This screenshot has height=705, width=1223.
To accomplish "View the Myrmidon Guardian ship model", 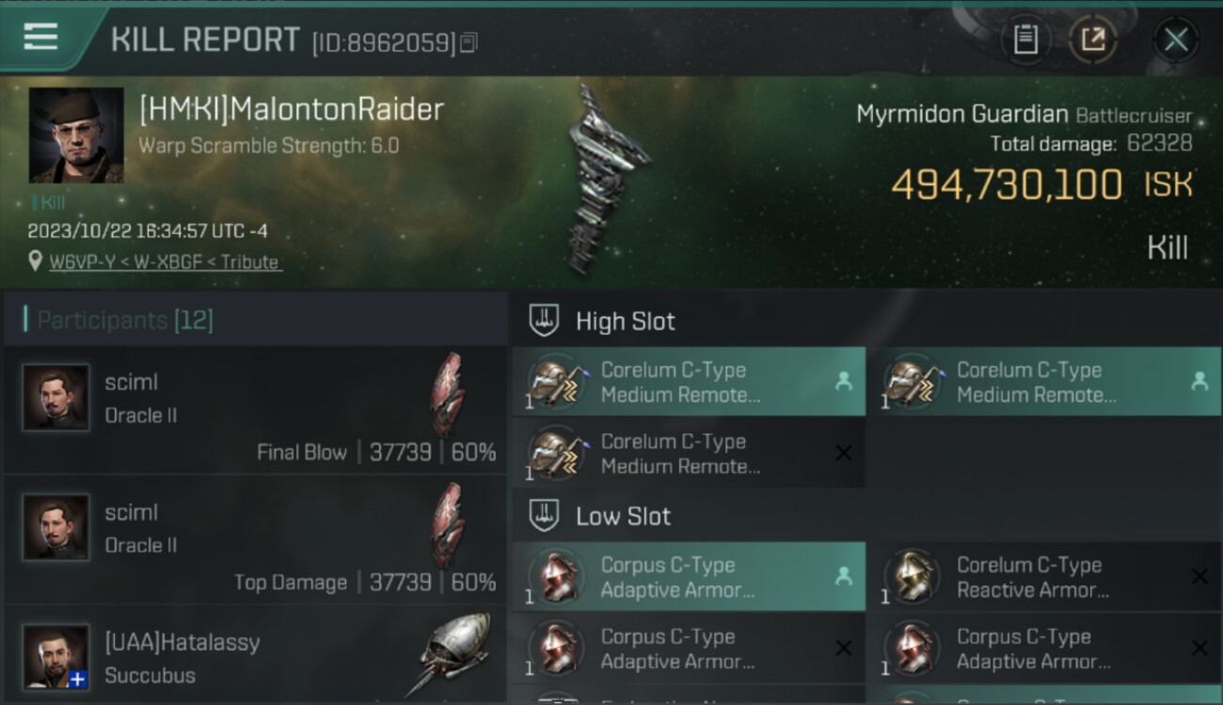I will (x=607, y=179).
